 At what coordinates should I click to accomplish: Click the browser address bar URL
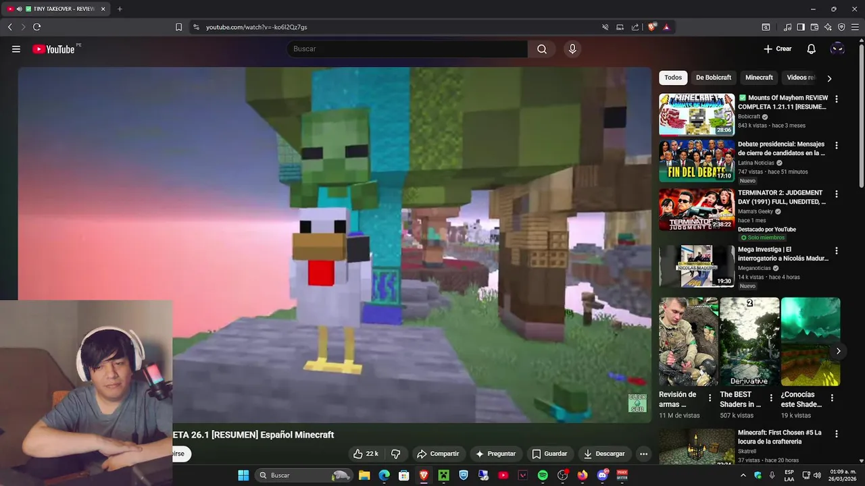(x=257, y=27)
